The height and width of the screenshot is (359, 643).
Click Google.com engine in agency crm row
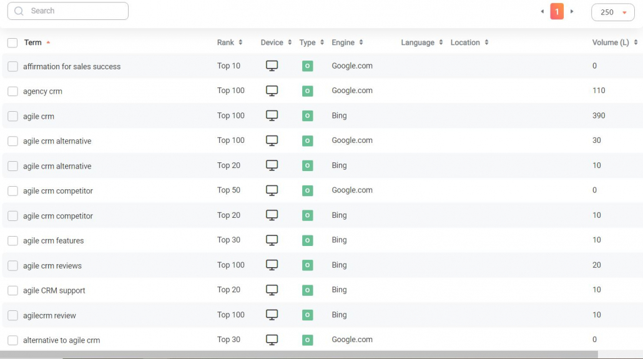click(x=352, y=91)
